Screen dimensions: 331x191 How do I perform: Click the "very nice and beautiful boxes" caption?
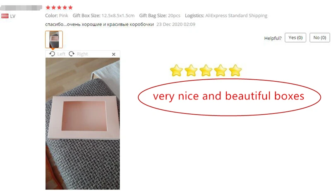229,96
